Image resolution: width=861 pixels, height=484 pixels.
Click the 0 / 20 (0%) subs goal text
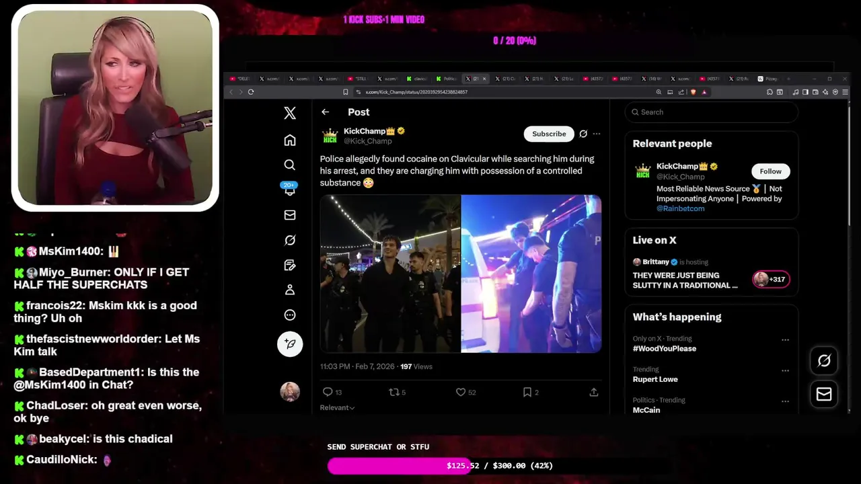(x=515, y=41)
